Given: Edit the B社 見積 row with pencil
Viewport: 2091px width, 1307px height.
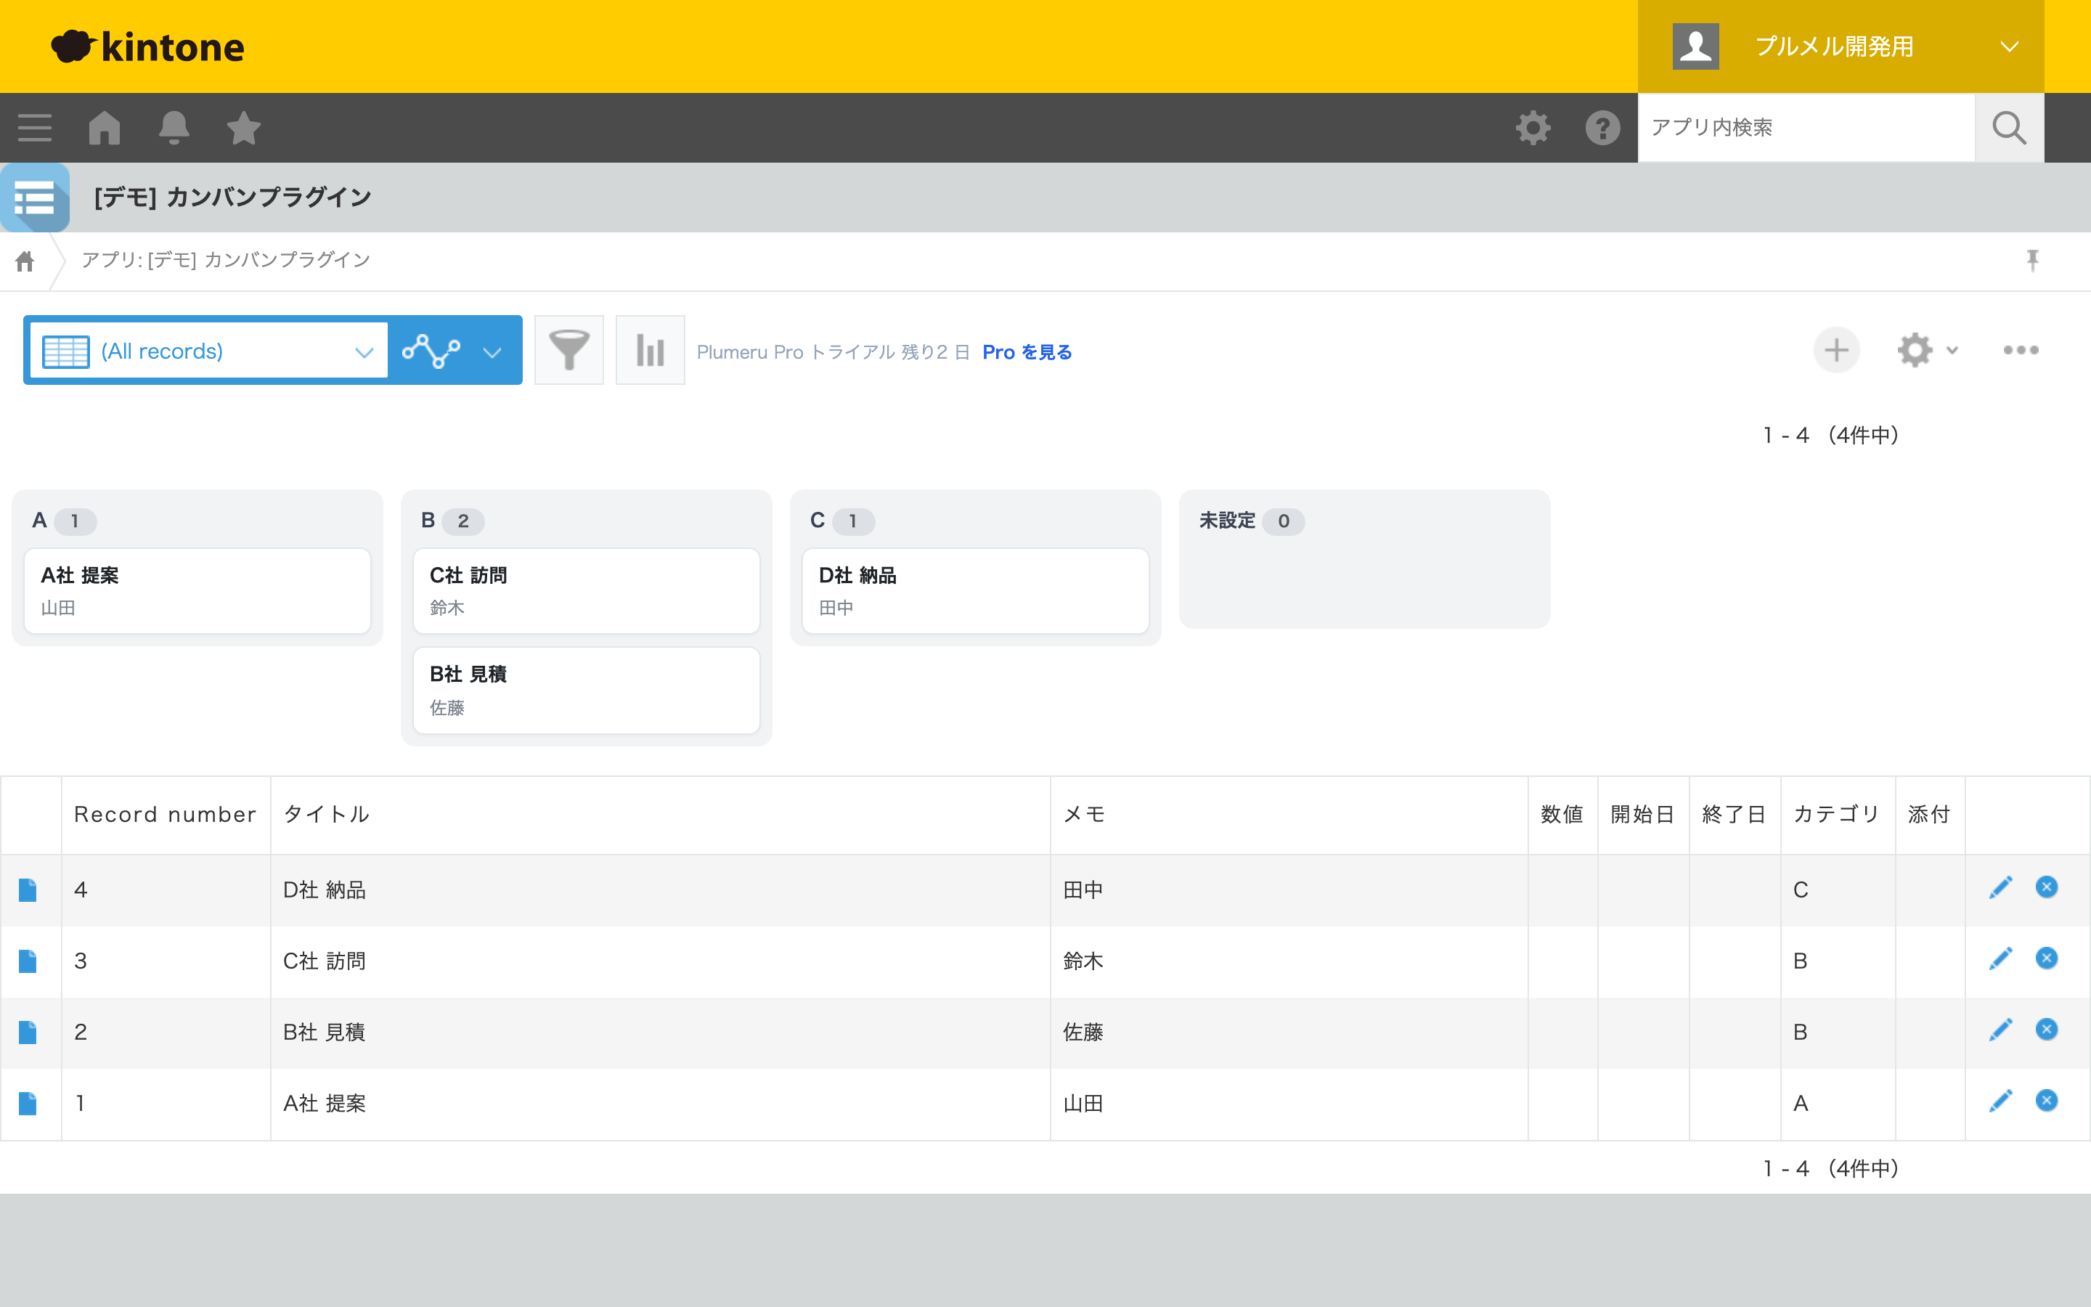Looking at the screenshot, I should point(2000,1030).
